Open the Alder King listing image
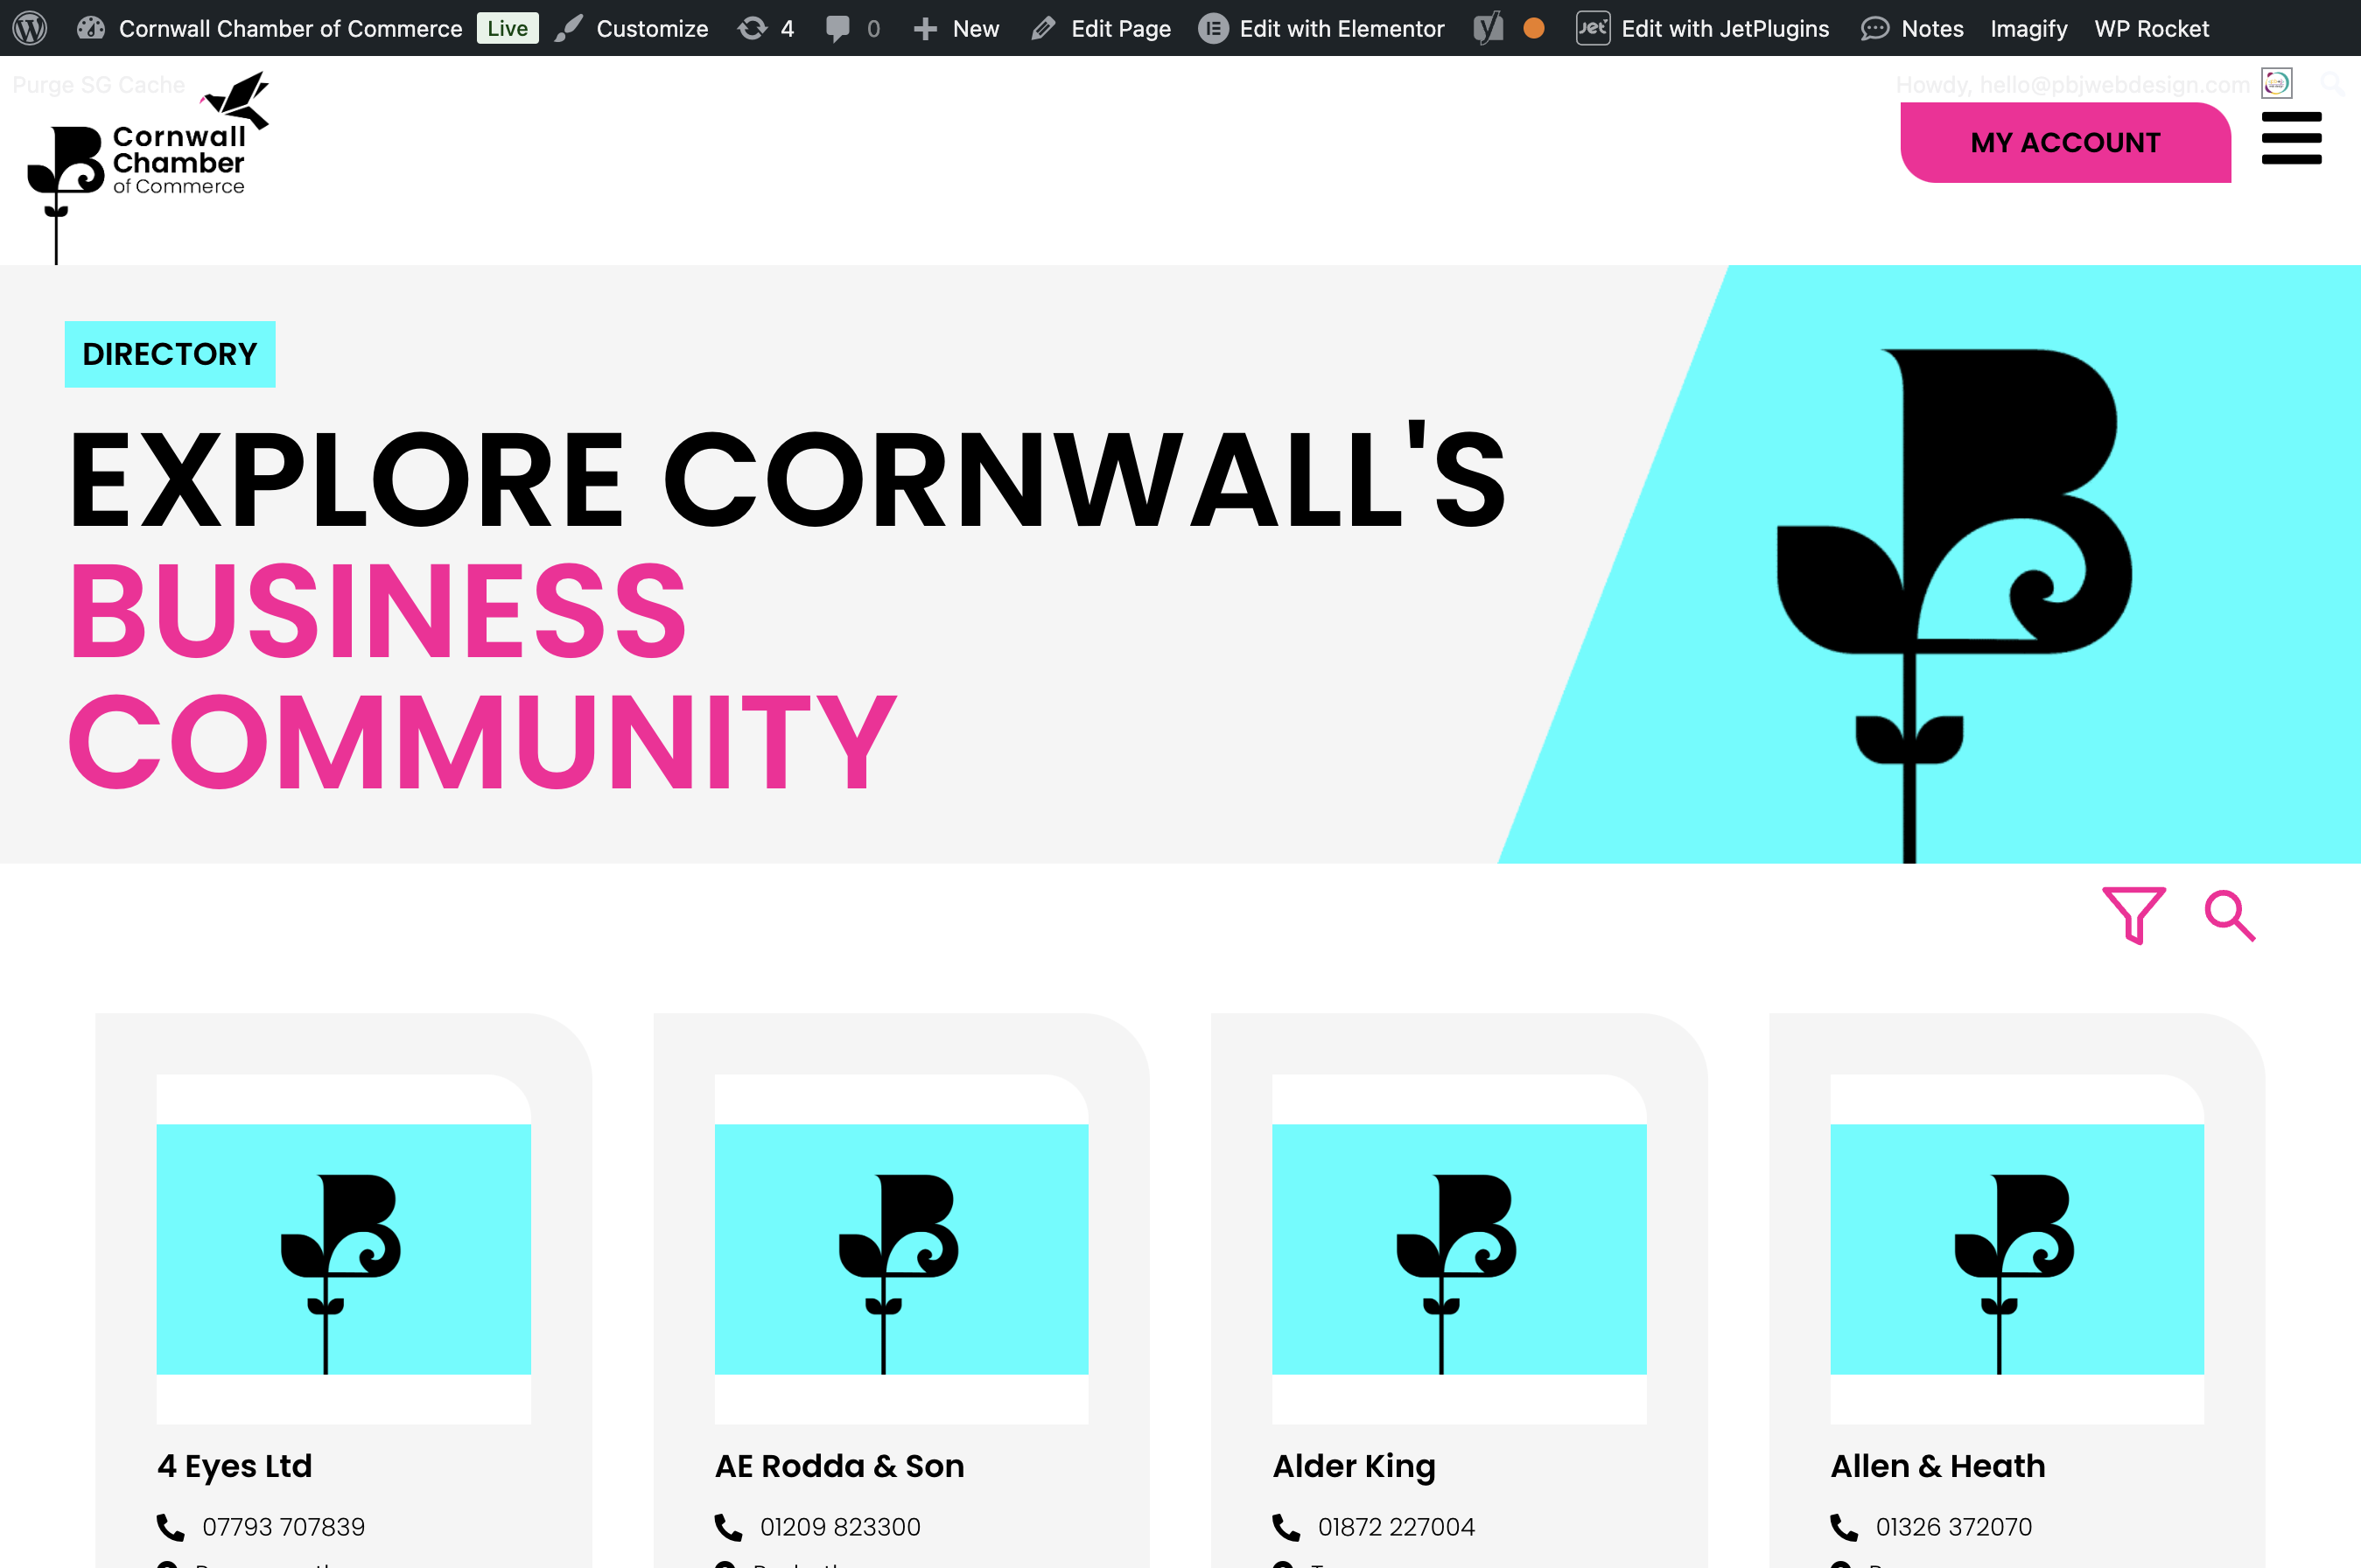The width and height of the screenshot is (2361, 1568). point(1459,1249)
